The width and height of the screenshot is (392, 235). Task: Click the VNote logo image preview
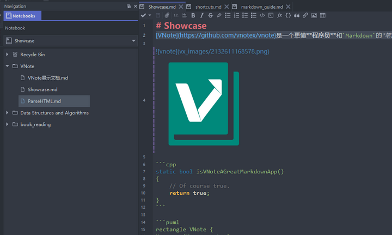tap(204, 104)
